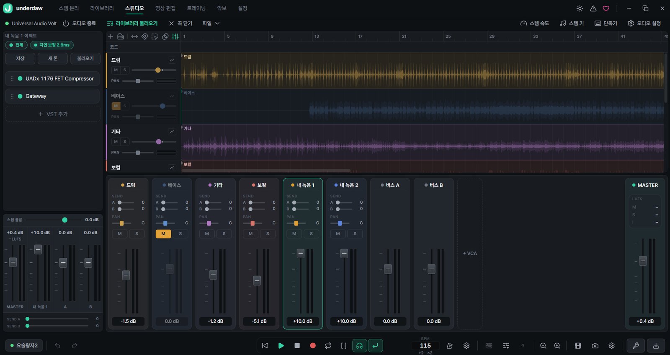Open the 파일 dropdown menu

point(211,23)
